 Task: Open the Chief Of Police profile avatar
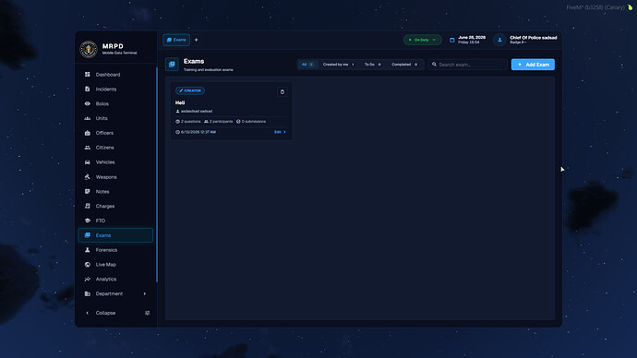point(499,40)
